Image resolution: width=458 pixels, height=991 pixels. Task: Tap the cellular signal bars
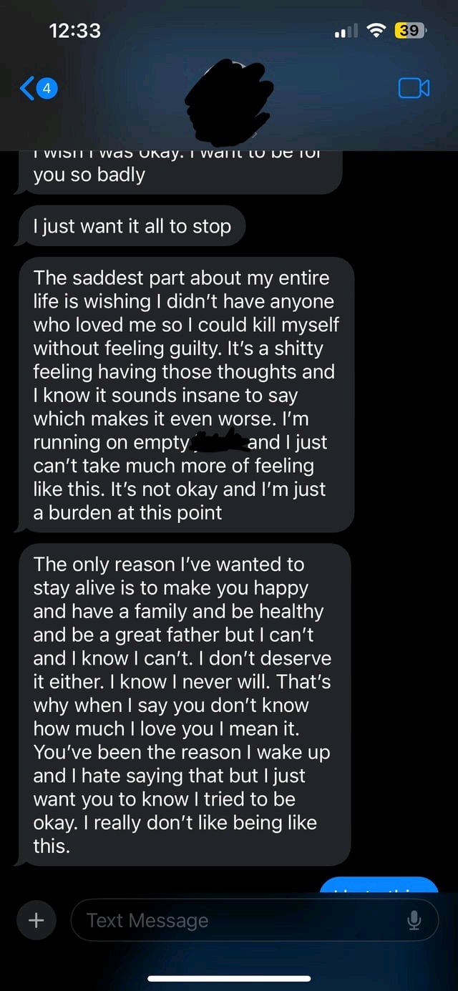coord(346,31)
